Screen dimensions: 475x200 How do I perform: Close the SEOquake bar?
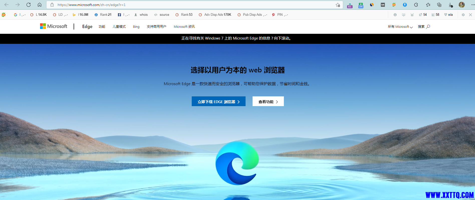point(470,15)
